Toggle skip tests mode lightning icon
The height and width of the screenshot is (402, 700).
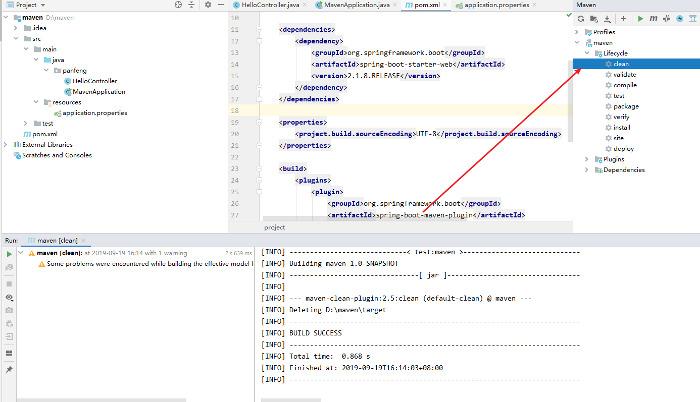pos(680,19)
